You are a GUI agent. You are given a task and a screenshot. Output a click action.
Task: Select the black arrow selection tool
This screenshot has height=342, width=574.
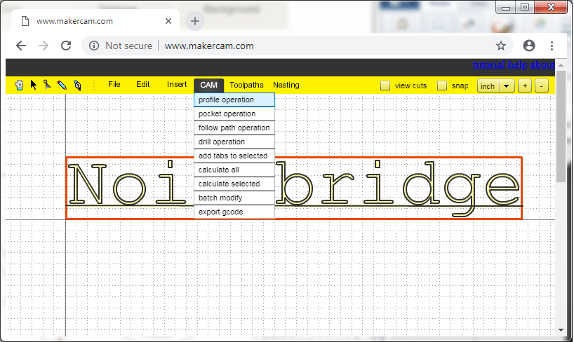pos(33,85)
